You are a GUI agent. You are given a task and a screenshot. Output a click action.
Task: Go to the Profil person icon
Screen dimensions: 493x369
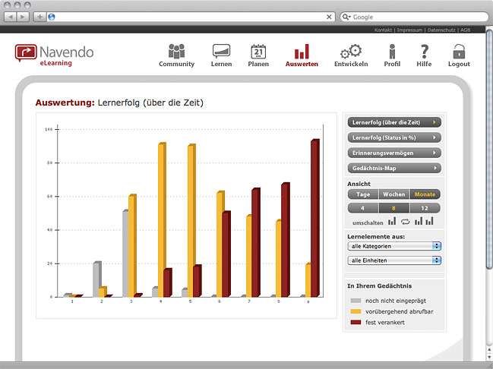tap(392, 52)
